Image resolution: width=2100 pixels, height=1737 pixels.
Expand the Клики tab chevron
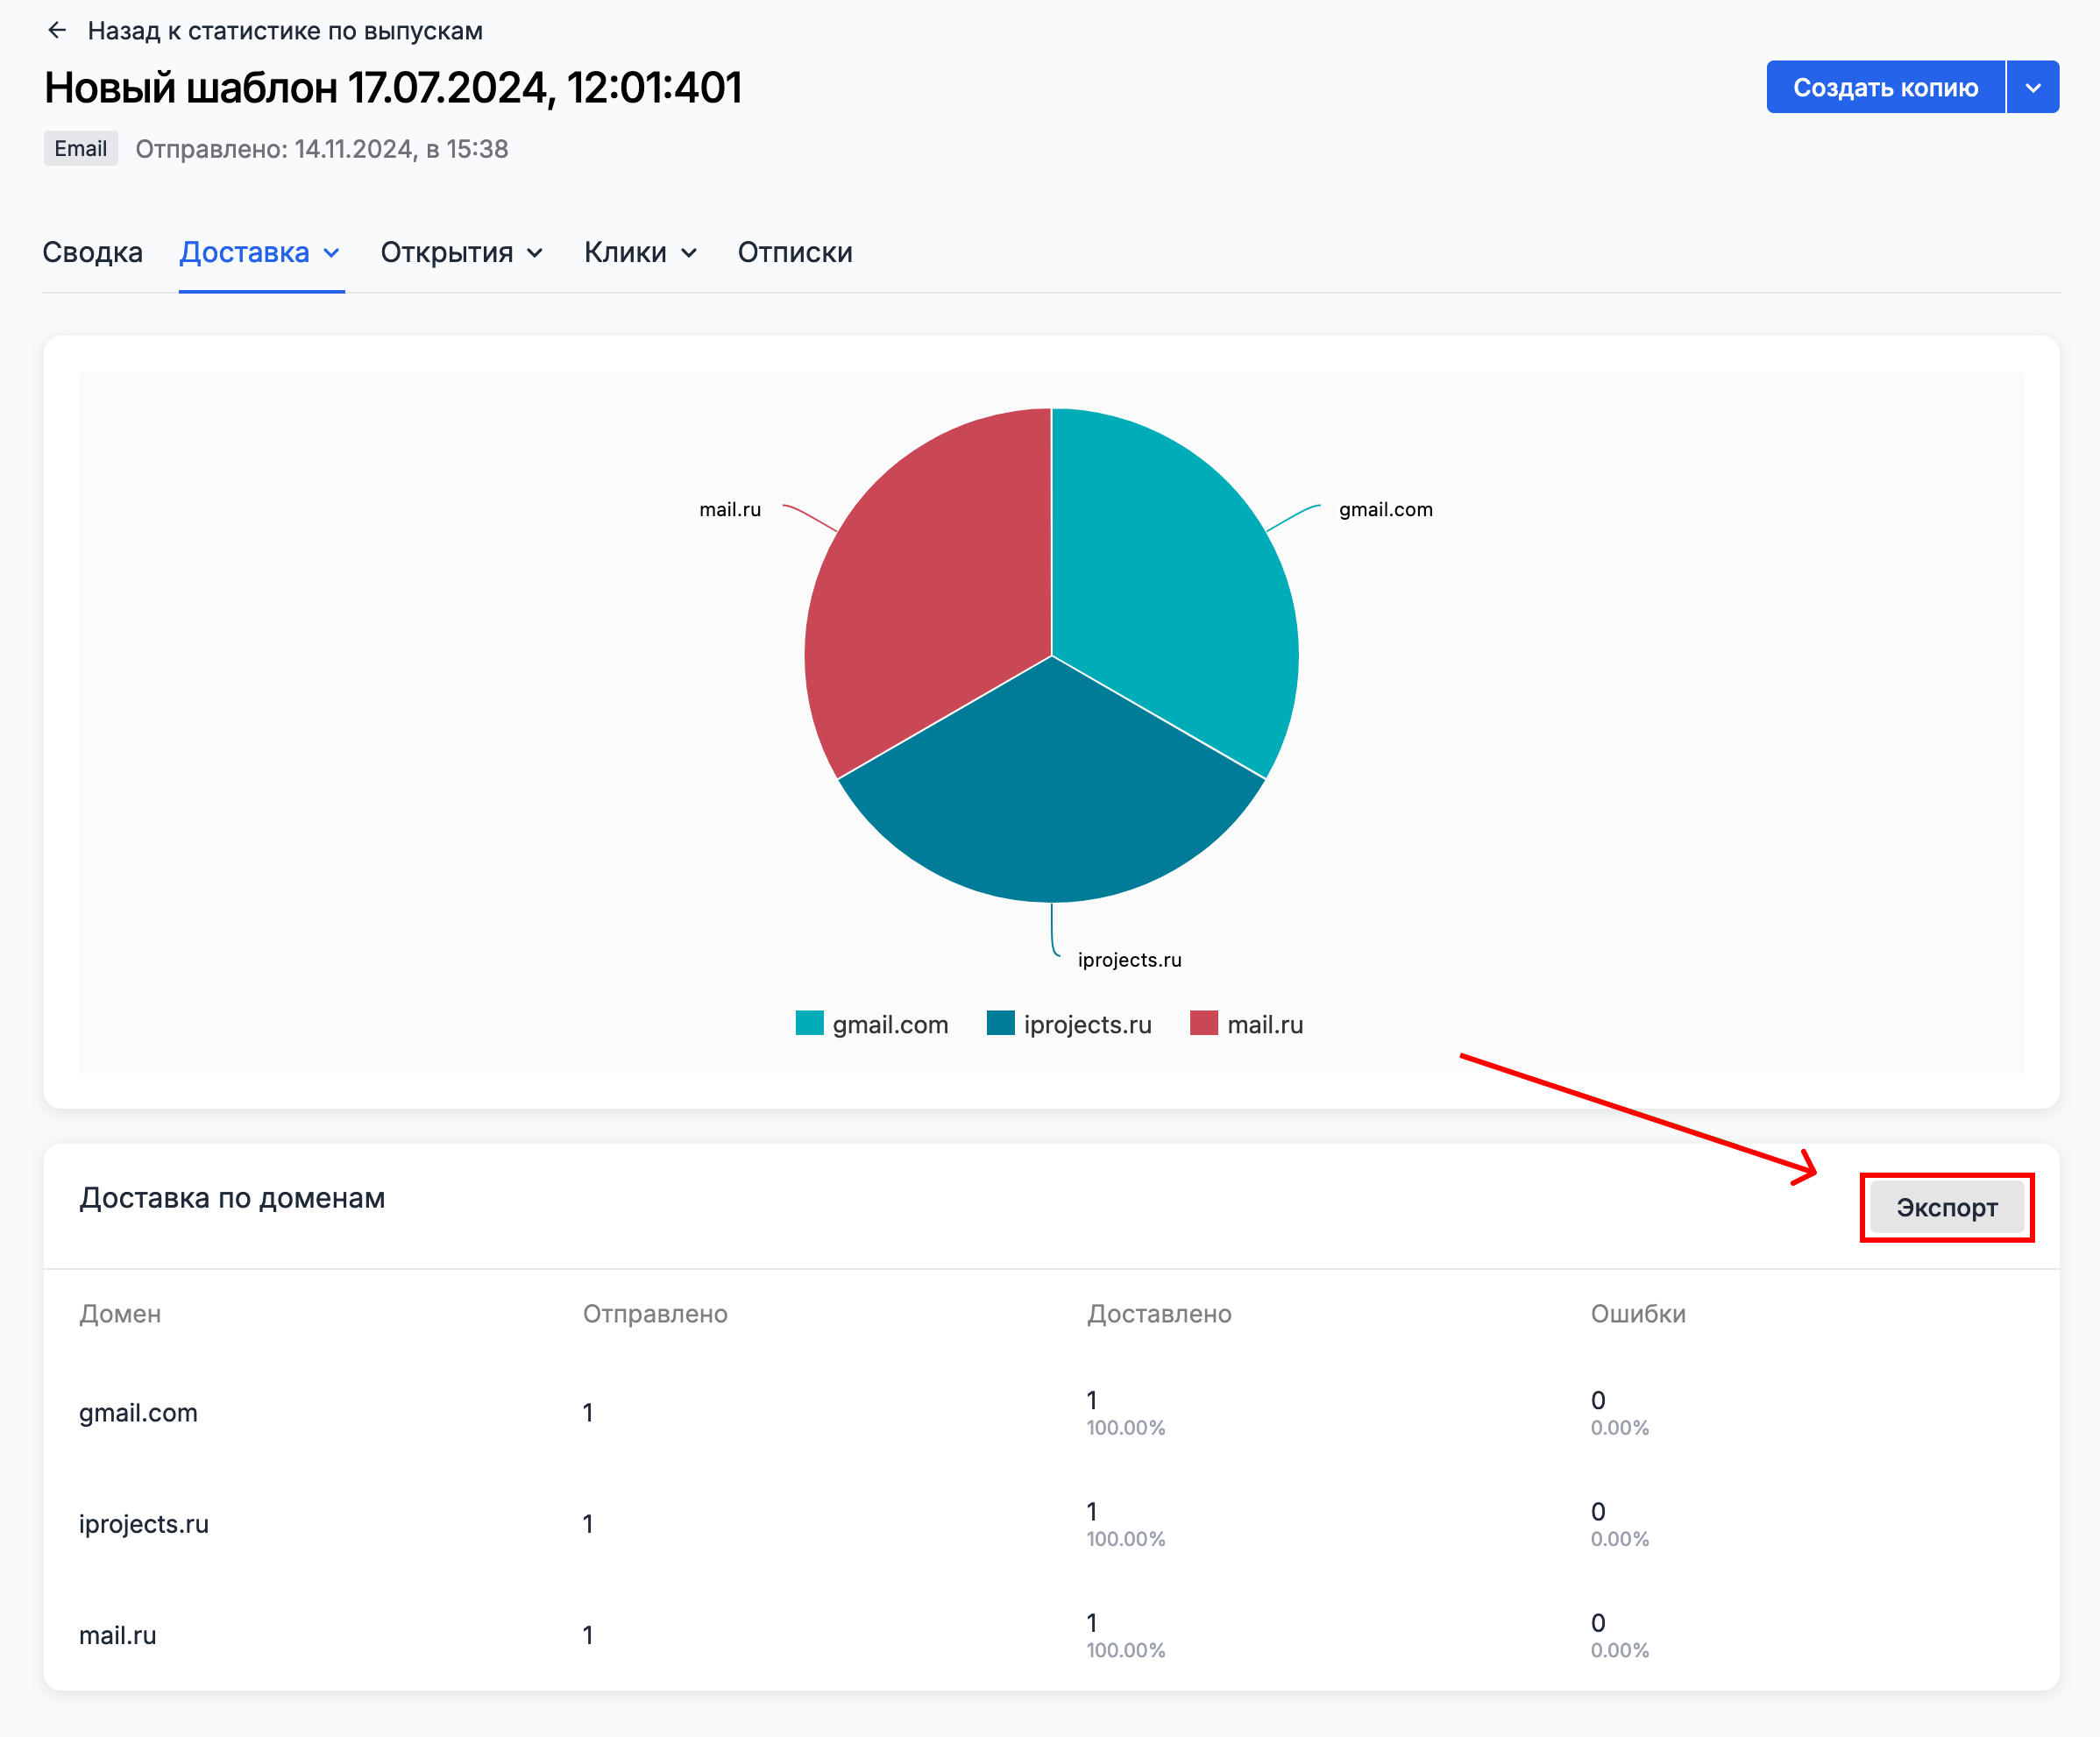point(689,254)
